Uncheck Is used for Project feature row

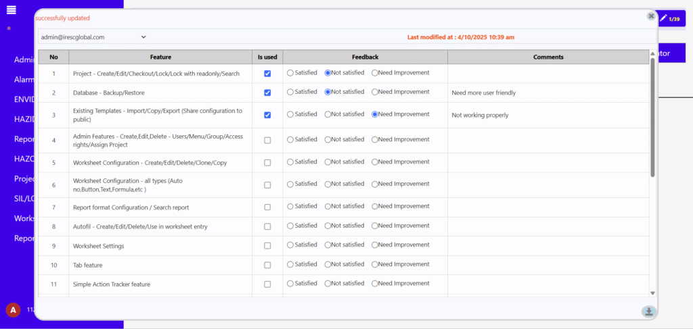pyautogui.click(x=267, y=73)
